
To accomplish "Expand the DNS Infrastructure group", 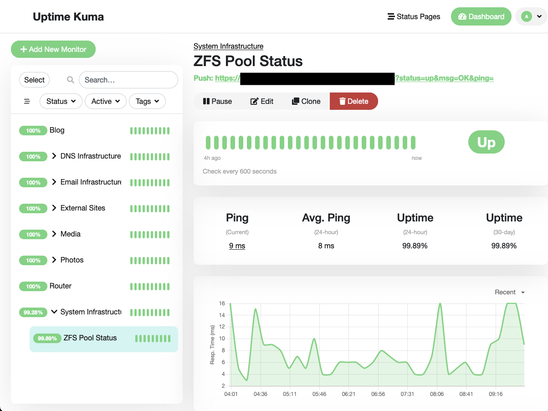I will [53, 156].
